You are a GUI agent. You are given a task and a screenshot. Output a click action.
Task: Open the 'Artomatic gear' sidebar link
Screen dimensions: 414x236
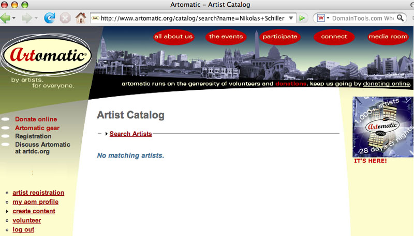coord(37,128)
